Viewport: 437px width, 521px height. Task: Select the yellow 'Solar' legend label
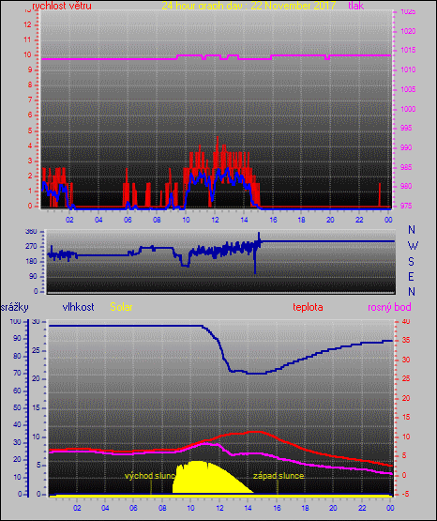[x=121, y=307]
